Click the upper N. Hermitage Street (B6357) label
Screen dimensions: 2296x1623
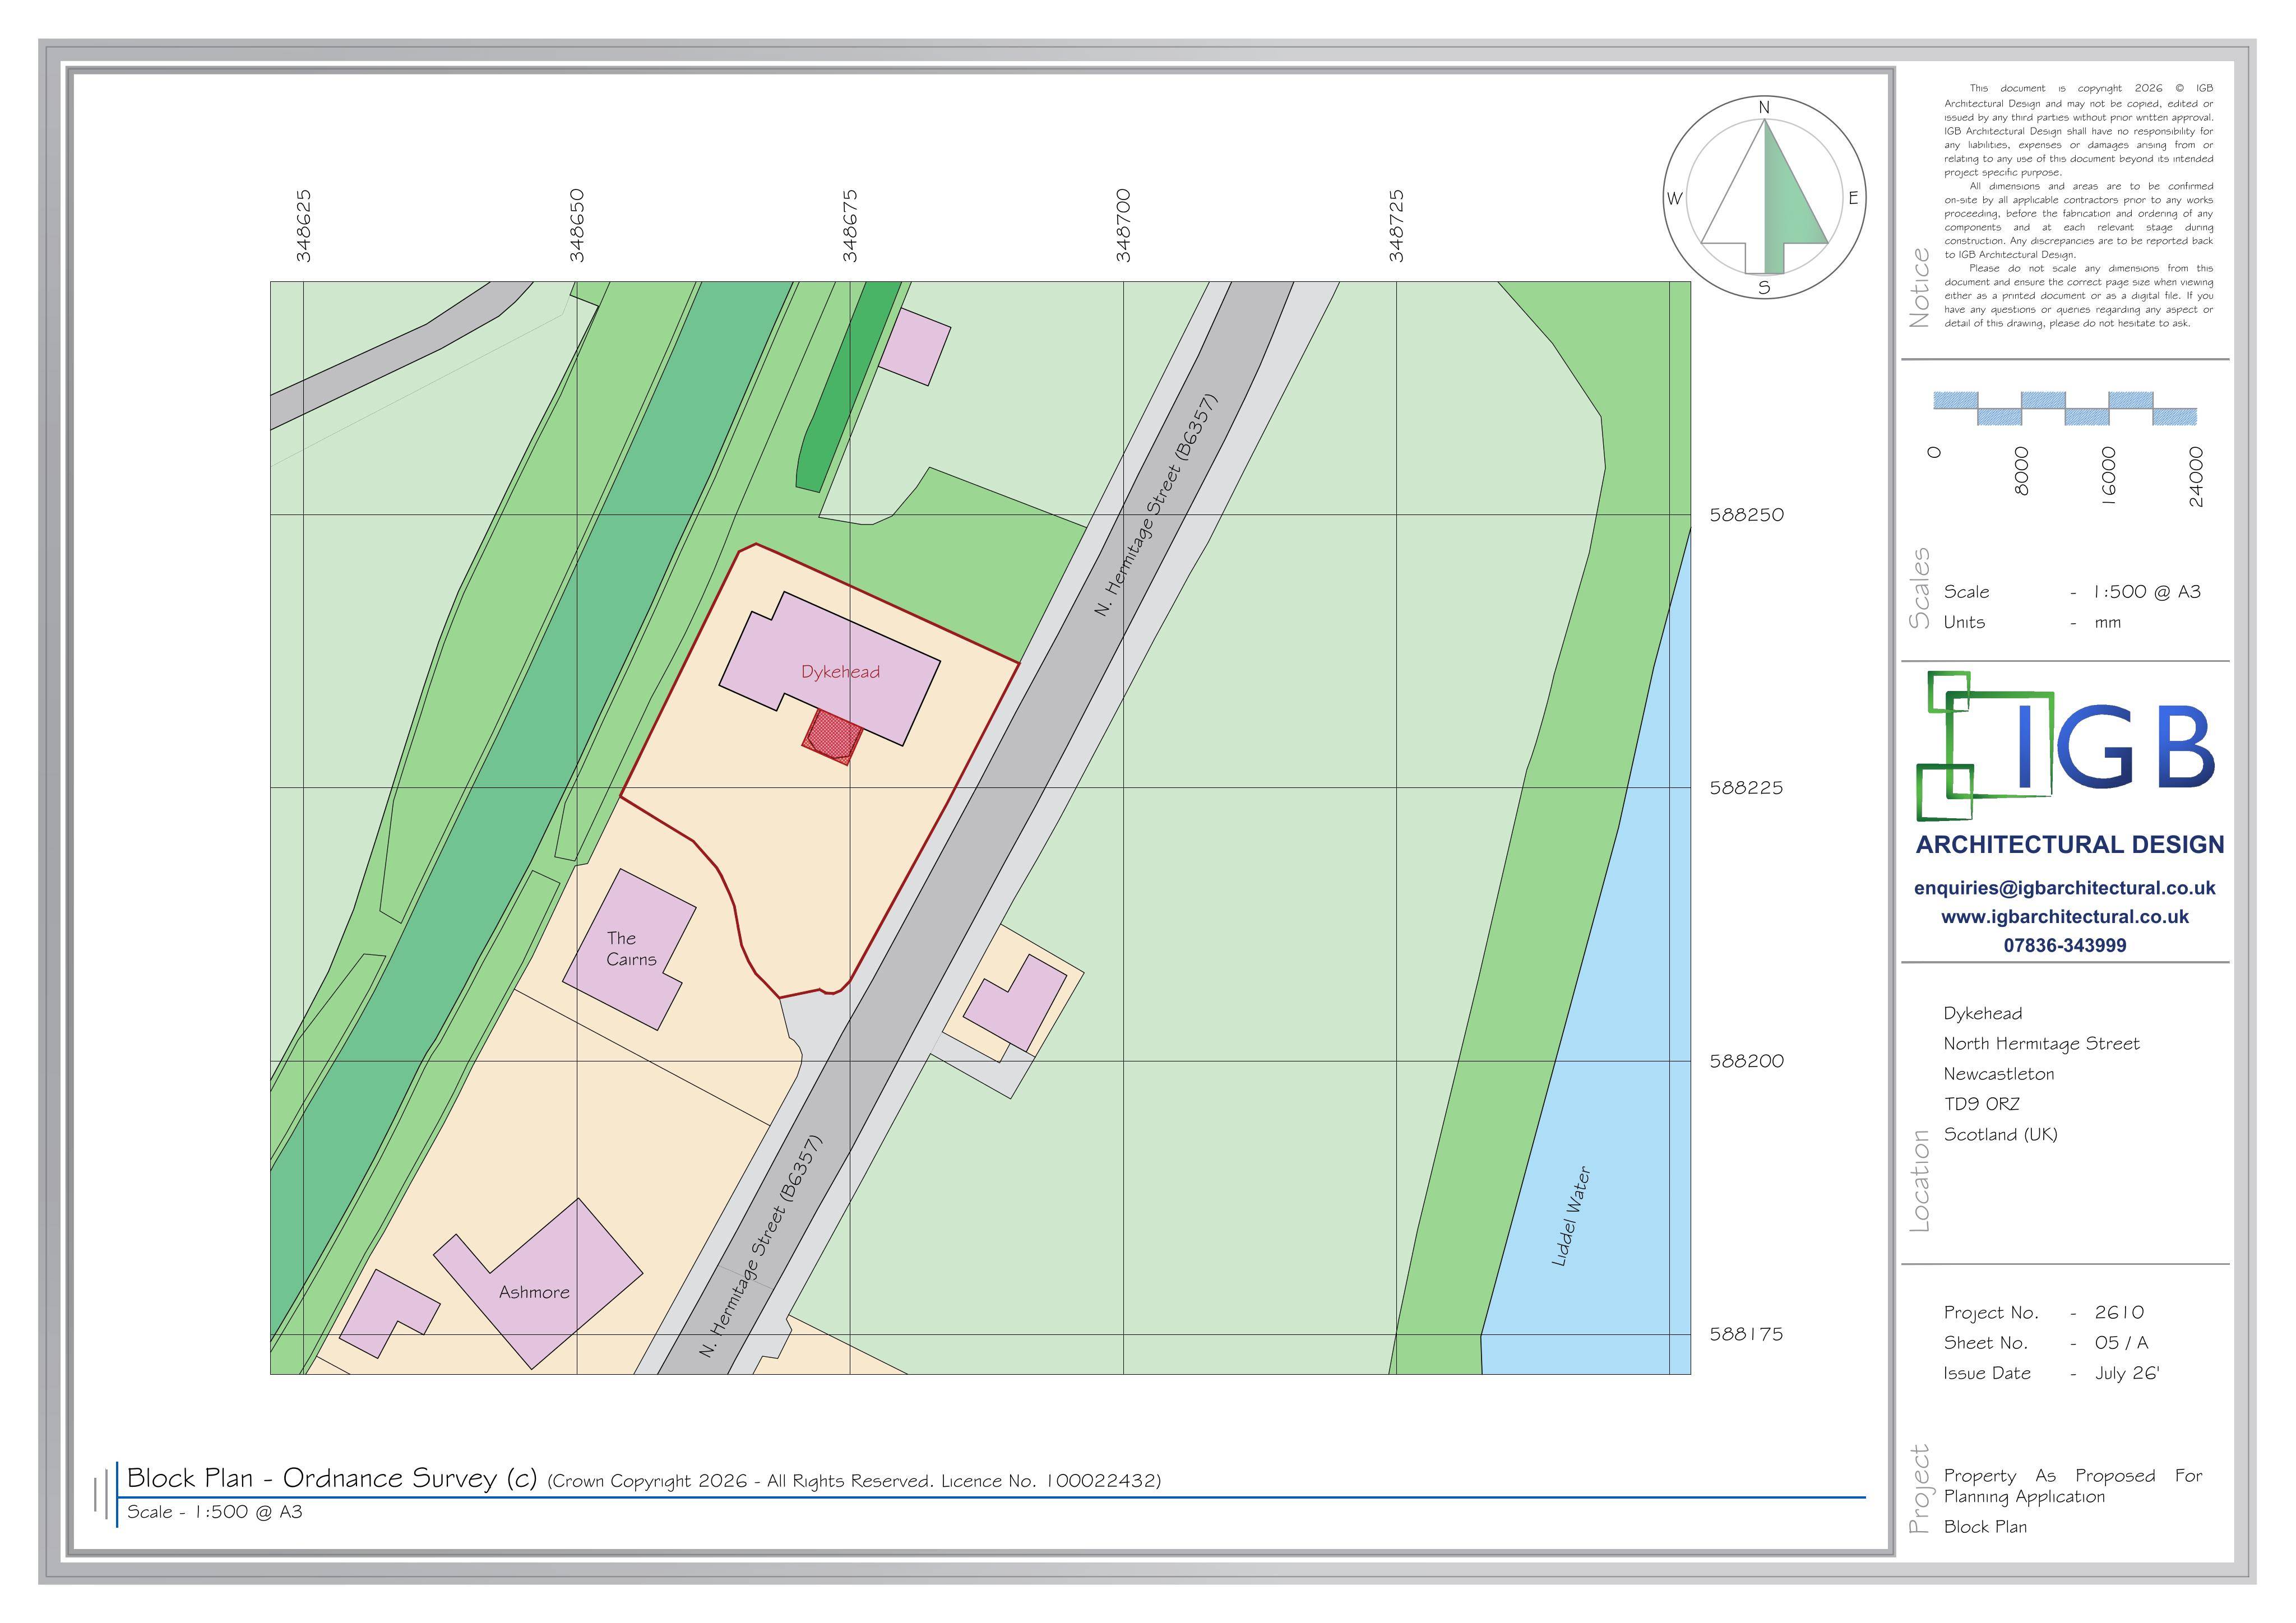point(1156,505)
